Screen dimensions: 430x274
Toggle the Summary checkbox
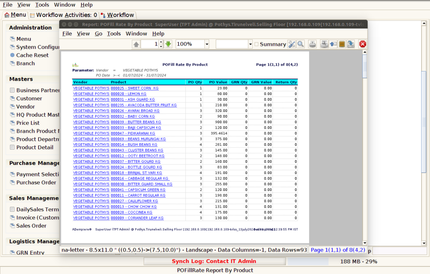click(257, 44)
